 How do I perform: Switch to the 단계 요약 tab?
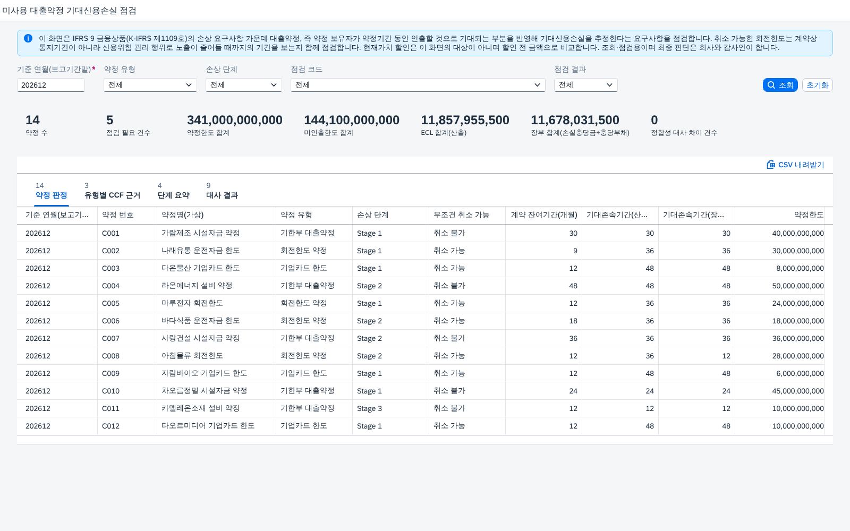point(173,191)
